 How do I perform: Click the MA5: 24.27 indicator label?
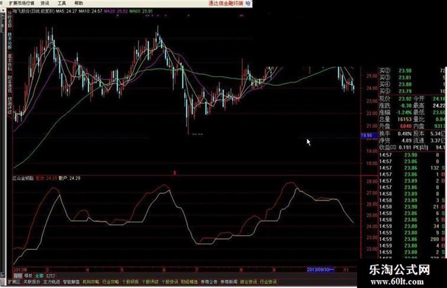coord(66,11)
